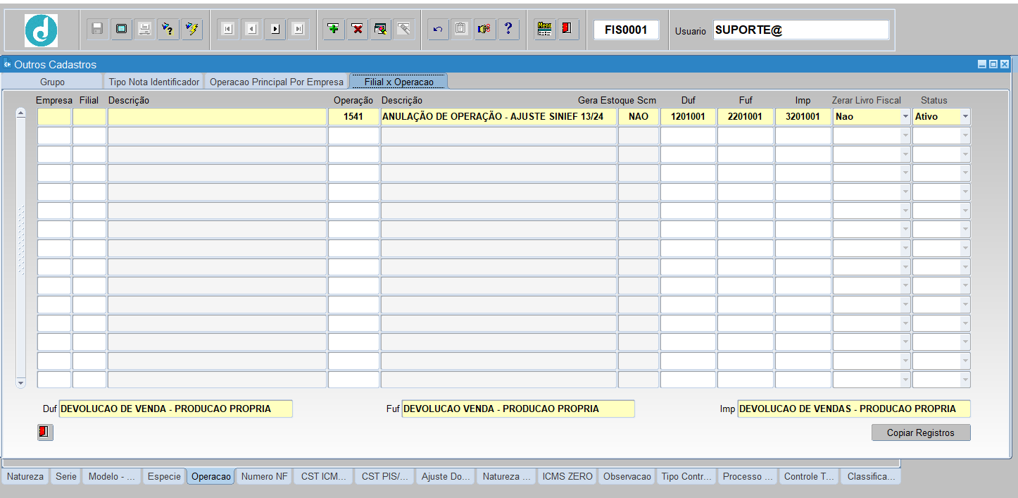Open the Ajuste Do... bottom tab
1018x498 pixels.
pos(446,477)
